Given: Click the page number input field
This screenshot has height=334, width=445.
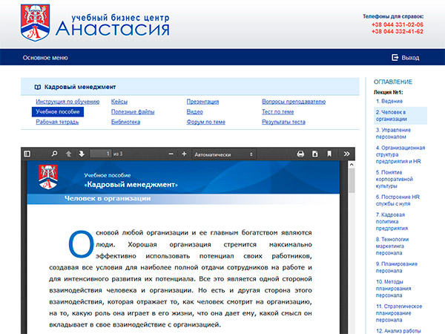Looking at the screenshot, I should pos(100,154).
